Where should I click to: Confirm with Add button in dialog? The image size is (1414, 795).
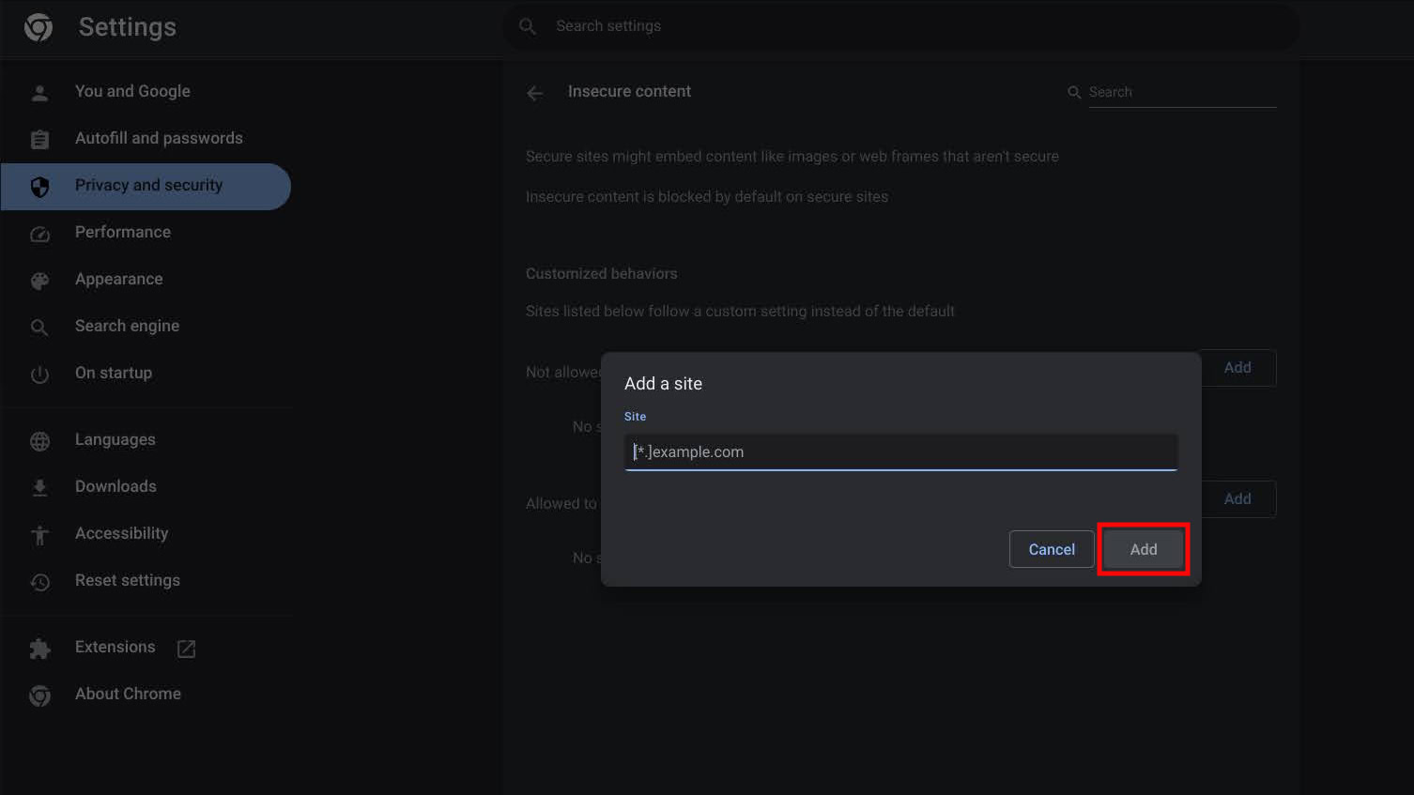tap(1143, 549)
